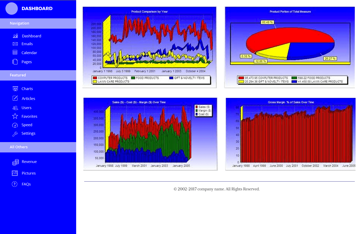The image size is (361, 234).
Task: Select the Emails navigation link
Action: click(x=27, y=44)
